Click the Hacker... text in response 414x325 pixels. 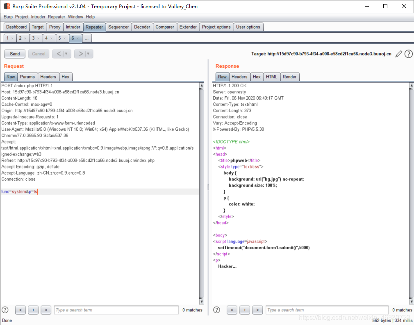pos(227,266)
